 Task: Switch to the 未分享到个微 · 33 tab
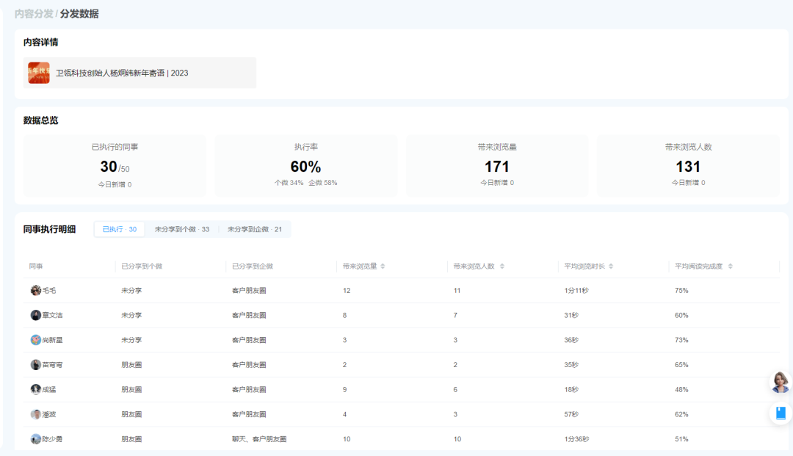point(181,229)
